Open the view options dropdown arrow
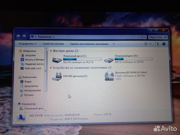 tap(150, 44)
